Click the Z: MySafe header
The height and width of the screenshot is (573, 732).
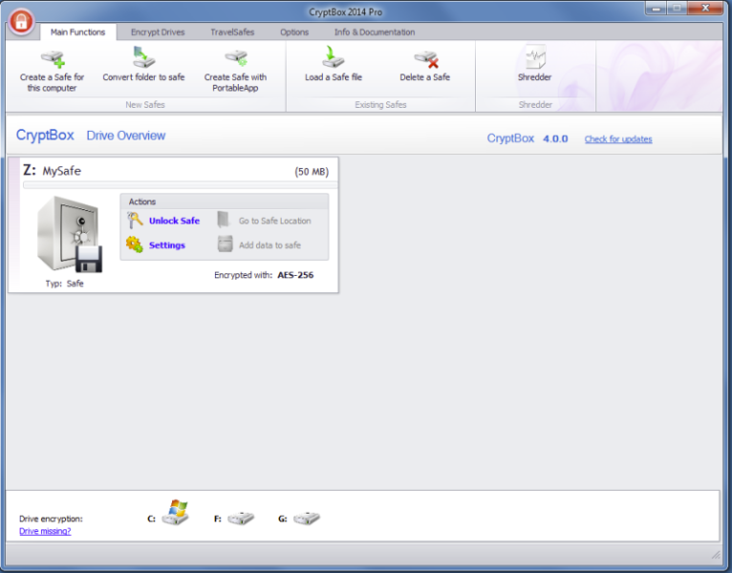point(53,170)
